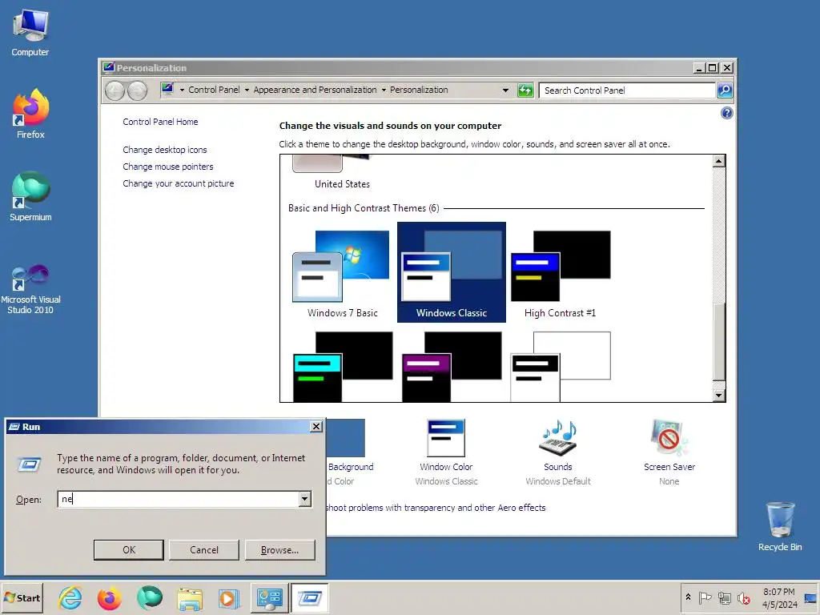Open the Recycle Bin
Screen dimensions: 820x615
tap(780, 527)
